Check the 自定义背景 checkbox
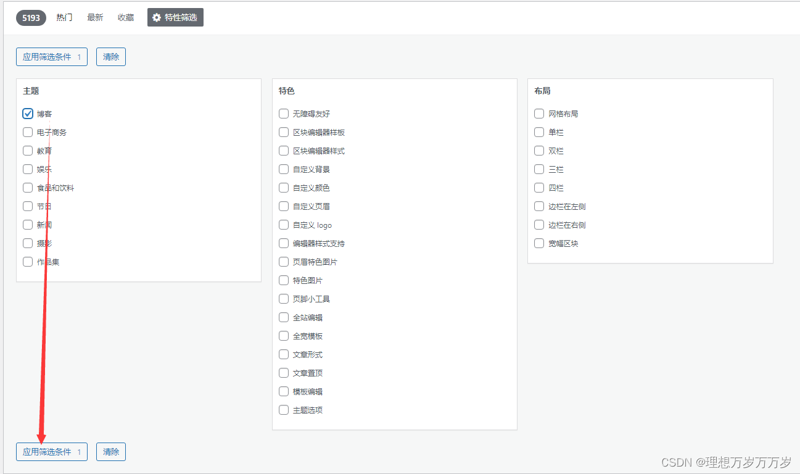This screenshot has width=800, height=474. click(x=284, y=169)
